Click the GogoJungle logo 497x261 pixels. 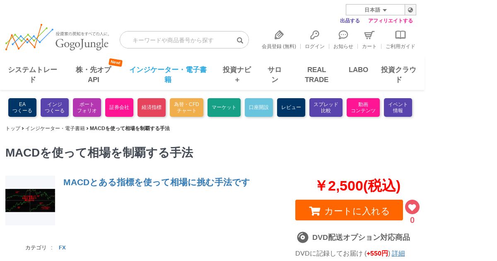point(58,37)
